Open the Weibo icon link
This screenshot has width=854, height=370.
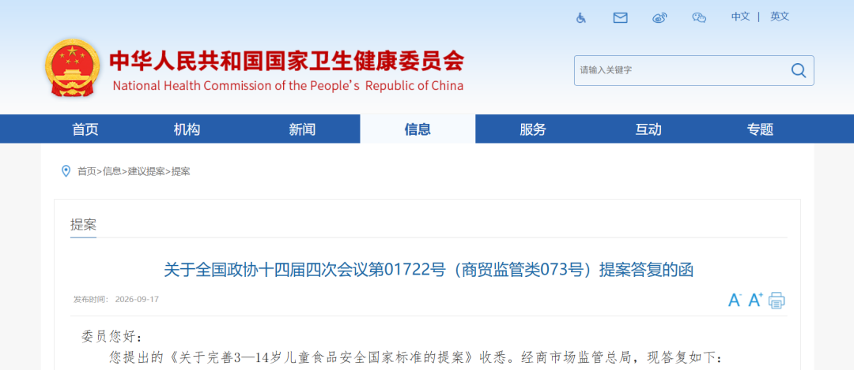point(659,18)
